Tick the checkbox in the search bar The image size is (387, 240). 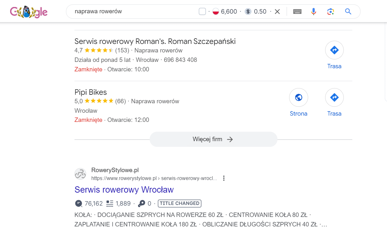[202, 12]
